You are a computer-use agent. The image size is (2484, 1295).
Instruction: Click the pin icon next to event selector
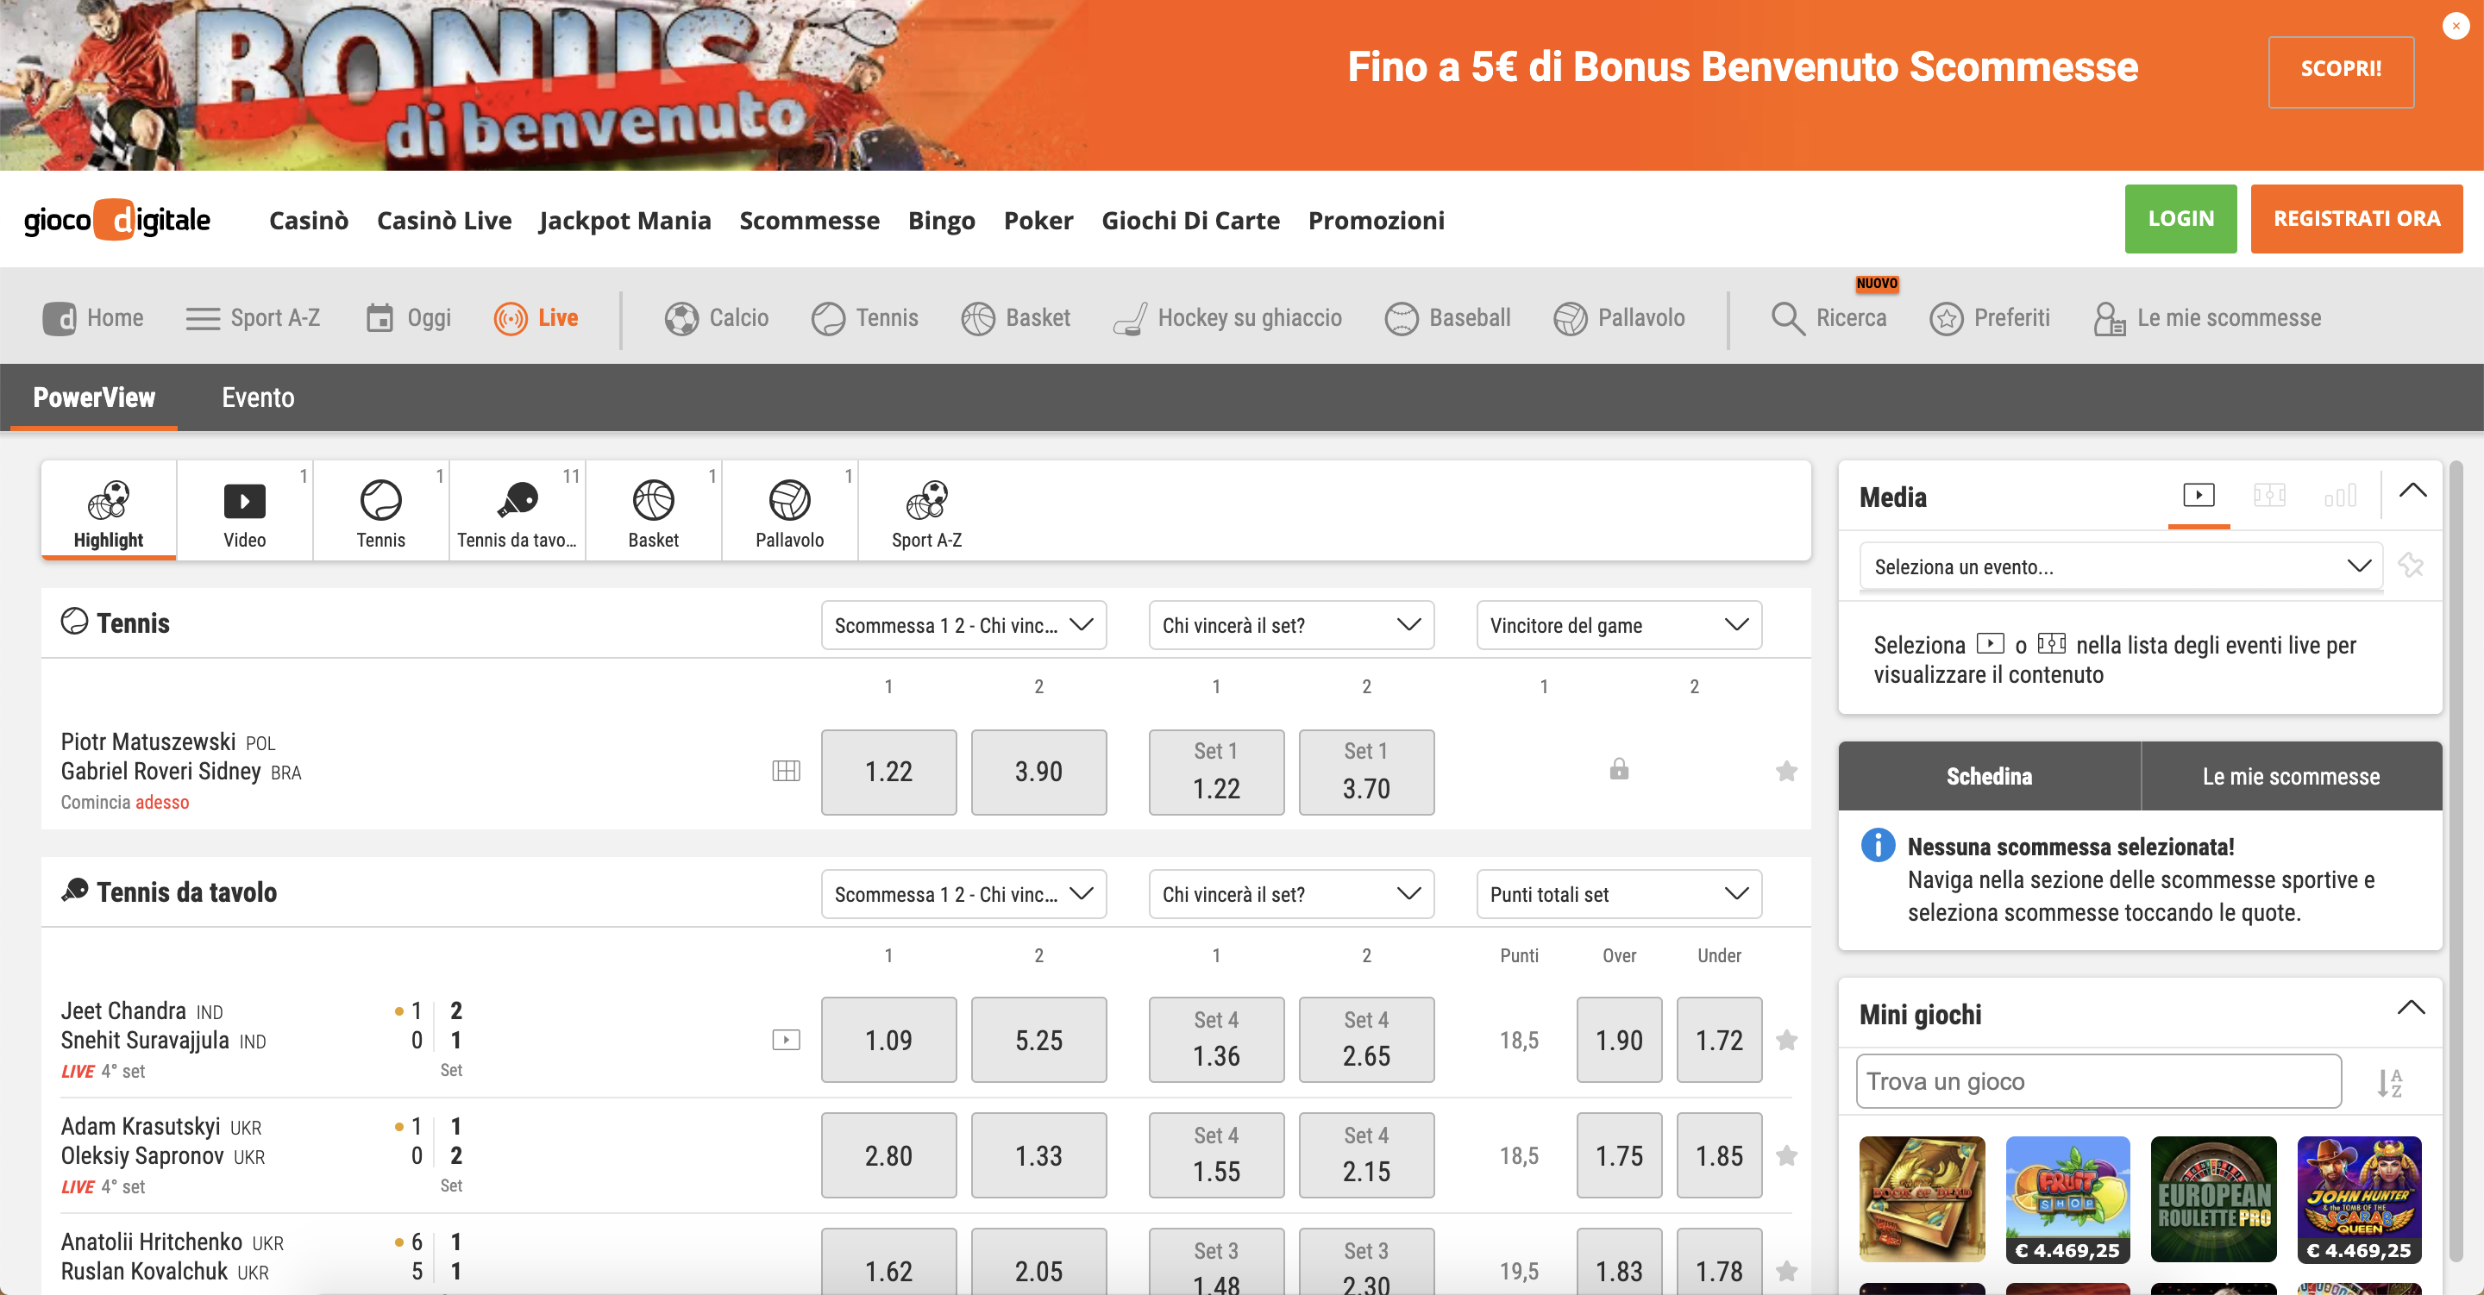pos(2412,566)
